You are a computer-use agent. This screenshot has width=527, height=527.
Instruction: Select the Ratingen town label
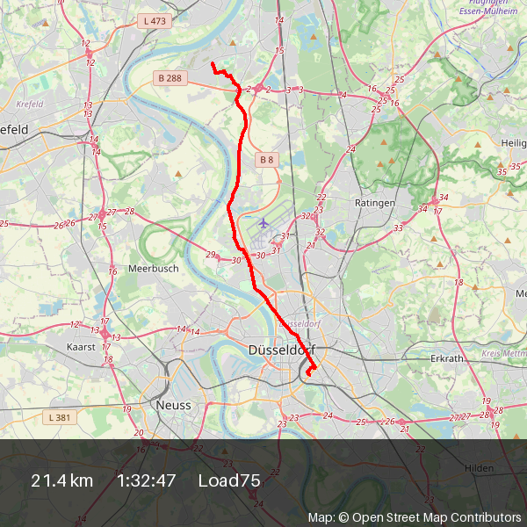tap(375, 203)
